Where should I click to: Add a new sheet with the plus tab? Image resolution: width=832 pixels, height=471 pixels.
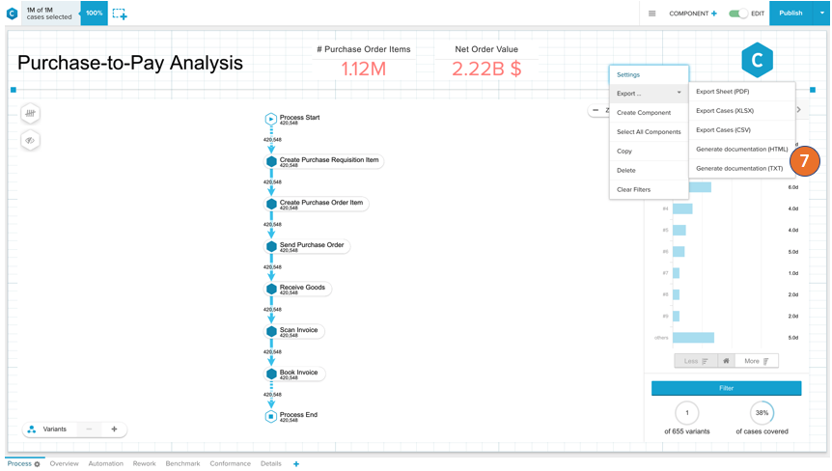tap(296, 464)
